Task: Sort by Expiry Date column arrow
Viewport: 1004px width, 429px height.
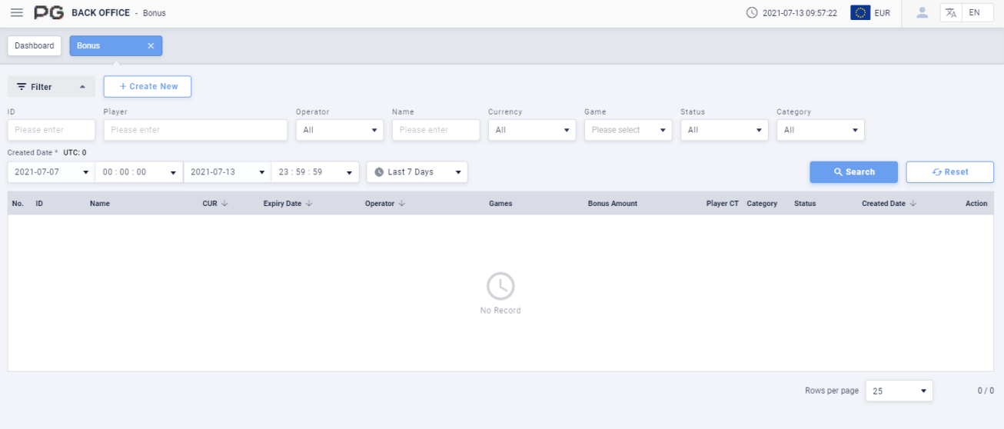Action: 309,204
